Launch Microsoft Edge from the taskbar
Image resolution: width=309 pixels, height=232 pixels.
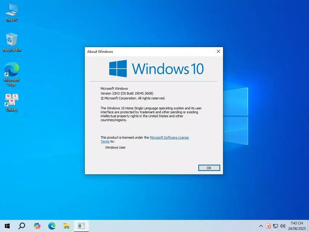[52, 226]
